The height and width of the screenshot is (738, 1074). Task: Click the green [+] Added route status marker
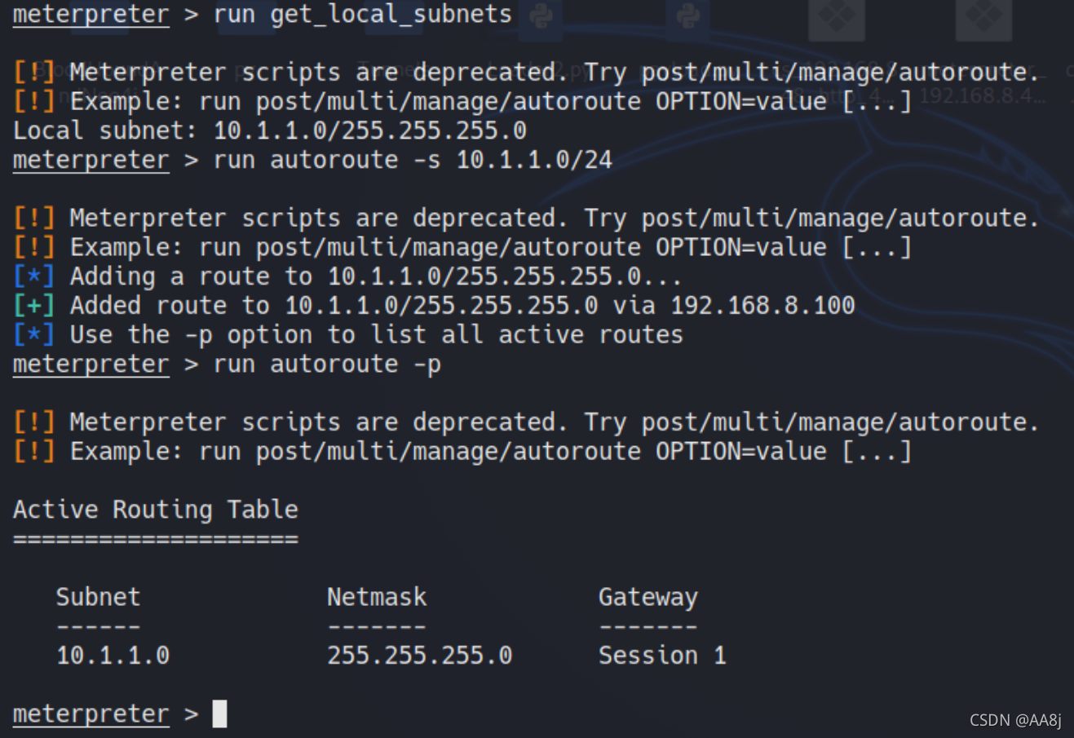click(34, 306)
